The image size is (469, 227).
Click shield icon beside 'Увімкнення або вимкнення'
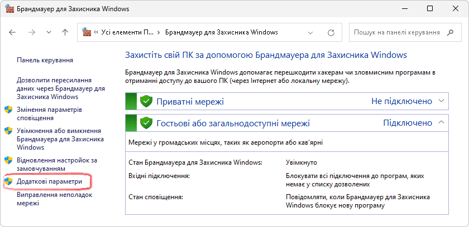(x=8, y=131)
